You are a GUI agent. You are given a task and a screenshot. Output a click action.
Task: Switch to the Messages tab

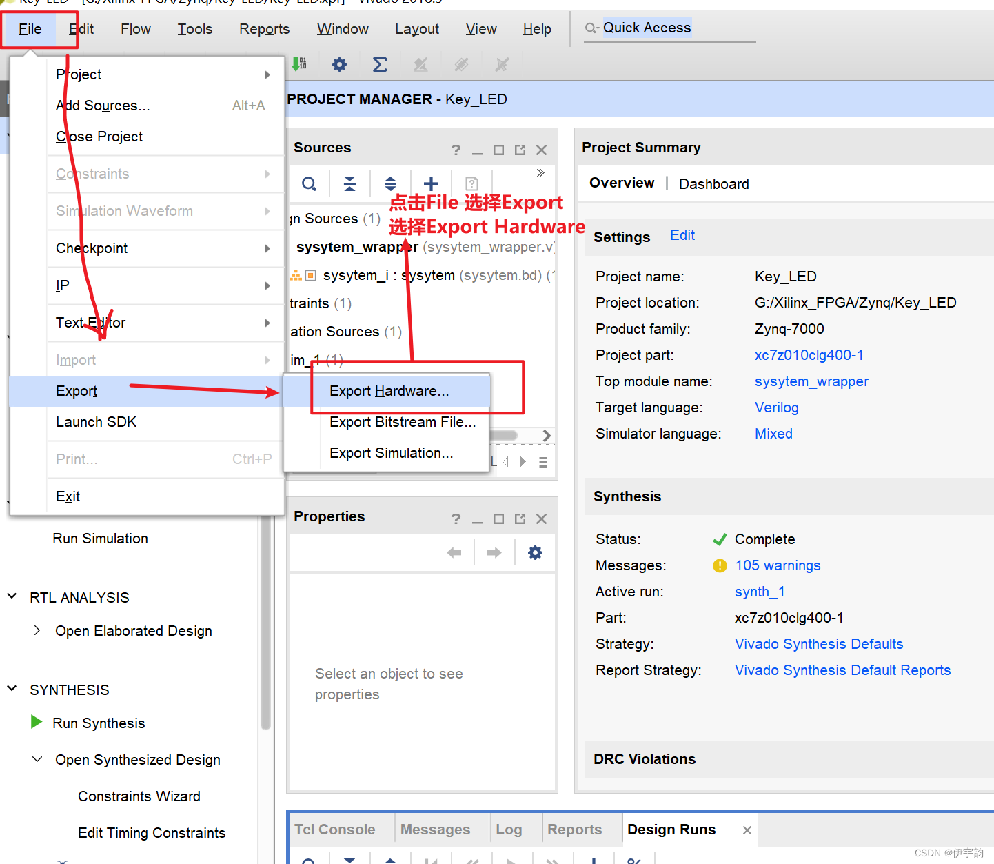pyautogui.click(x=435, y=830)
